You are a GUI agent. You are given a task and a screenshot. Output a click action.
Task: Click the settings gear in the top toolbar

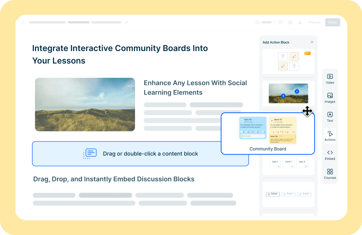(290, 22)
